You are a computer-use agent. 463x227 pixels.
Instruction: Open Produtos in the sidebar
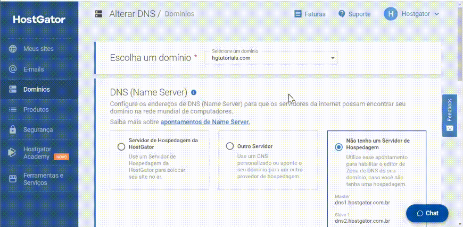[39, 110]
